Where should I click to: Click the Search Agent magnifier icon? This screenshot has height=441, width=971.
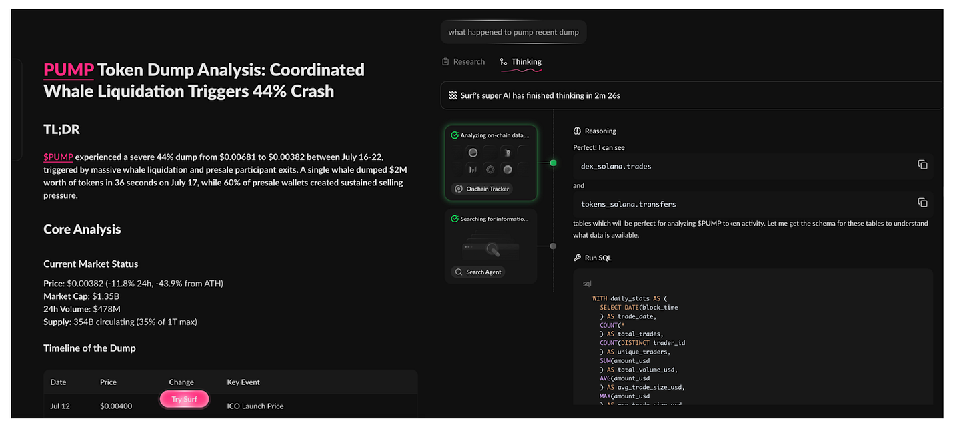459,272
